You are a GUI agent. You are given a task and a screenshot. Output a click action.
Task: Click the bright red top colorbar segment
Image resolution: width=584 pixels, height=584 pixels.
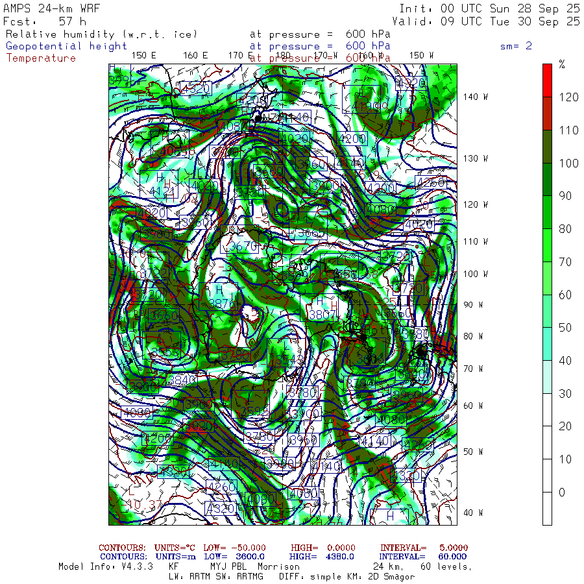click(x=547, y=80)
